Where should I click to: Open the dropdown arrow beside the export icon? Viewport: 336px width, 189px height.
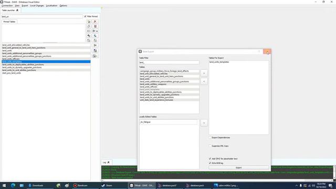tap(97, 31)
